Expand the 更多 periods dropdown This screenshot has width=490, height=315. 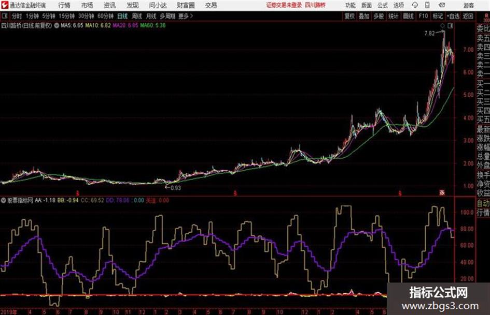click(186, 16)
